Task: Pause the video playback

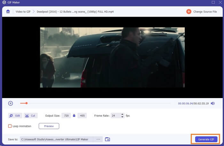Action: 11,103
